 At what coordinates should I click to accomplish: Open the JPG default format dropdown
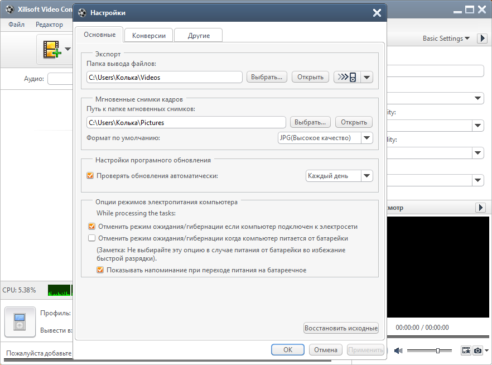[366, 138]
